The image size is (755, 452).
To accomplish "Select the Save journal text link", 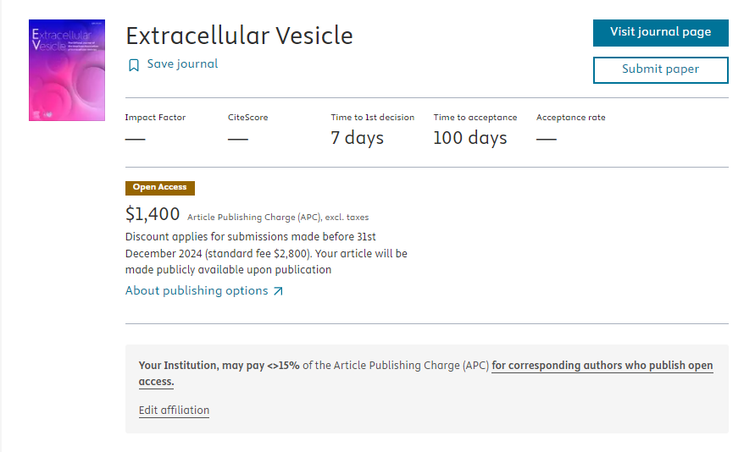I will pos(182,64).
